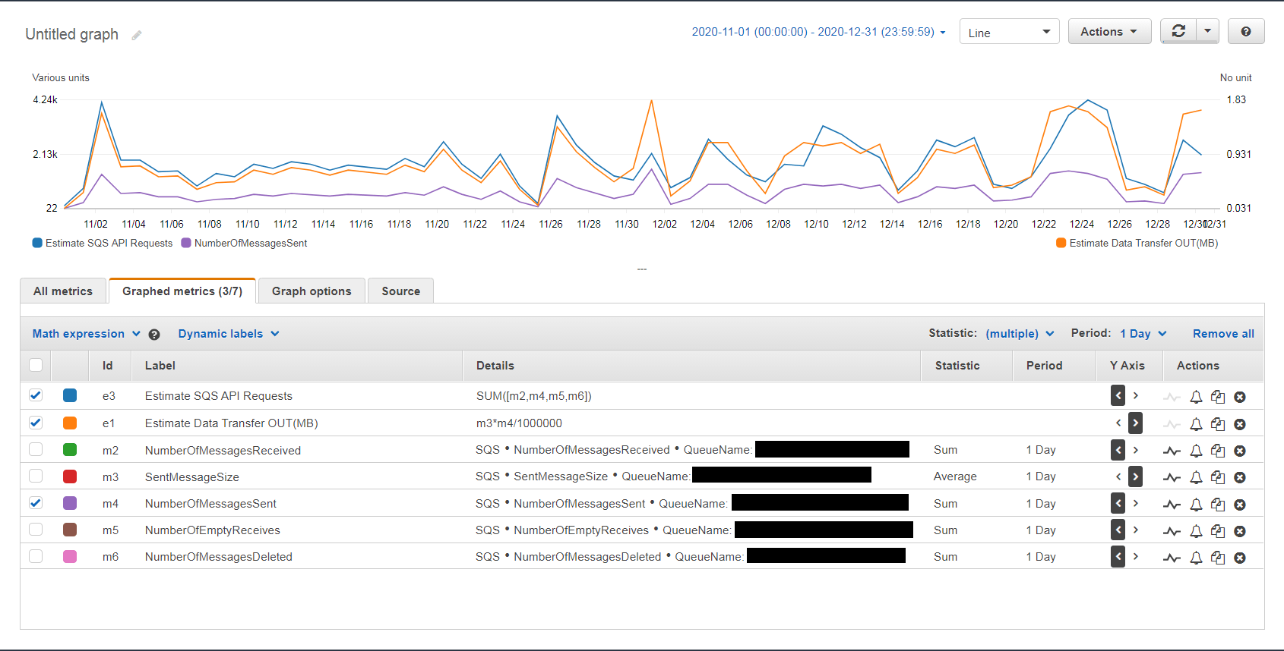The height and width of the screenshot is (651, 1284).
Task: Open the date range selector
Action: [818, 32]
